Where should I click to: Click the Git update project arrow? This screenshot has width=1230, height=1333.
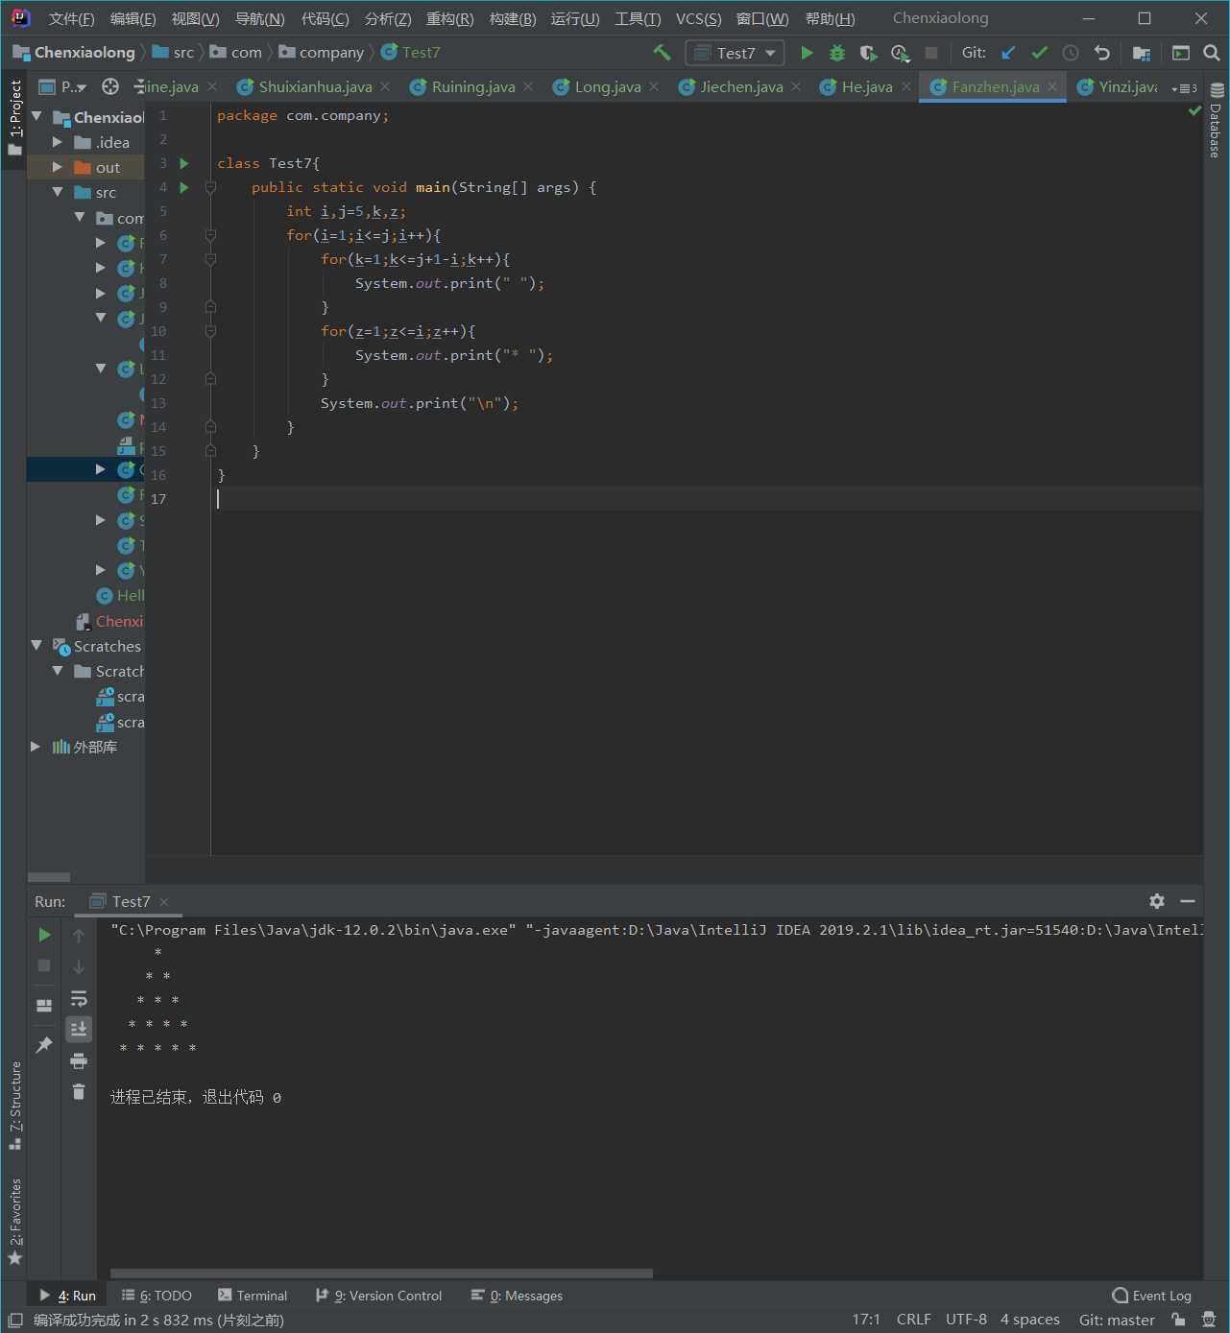click(x=1008, y=53)
